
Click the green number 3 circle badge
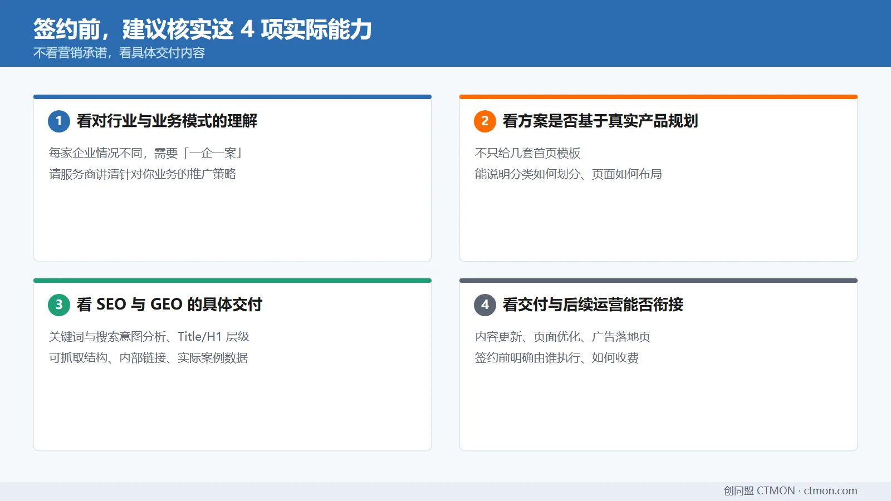(59, 305)
